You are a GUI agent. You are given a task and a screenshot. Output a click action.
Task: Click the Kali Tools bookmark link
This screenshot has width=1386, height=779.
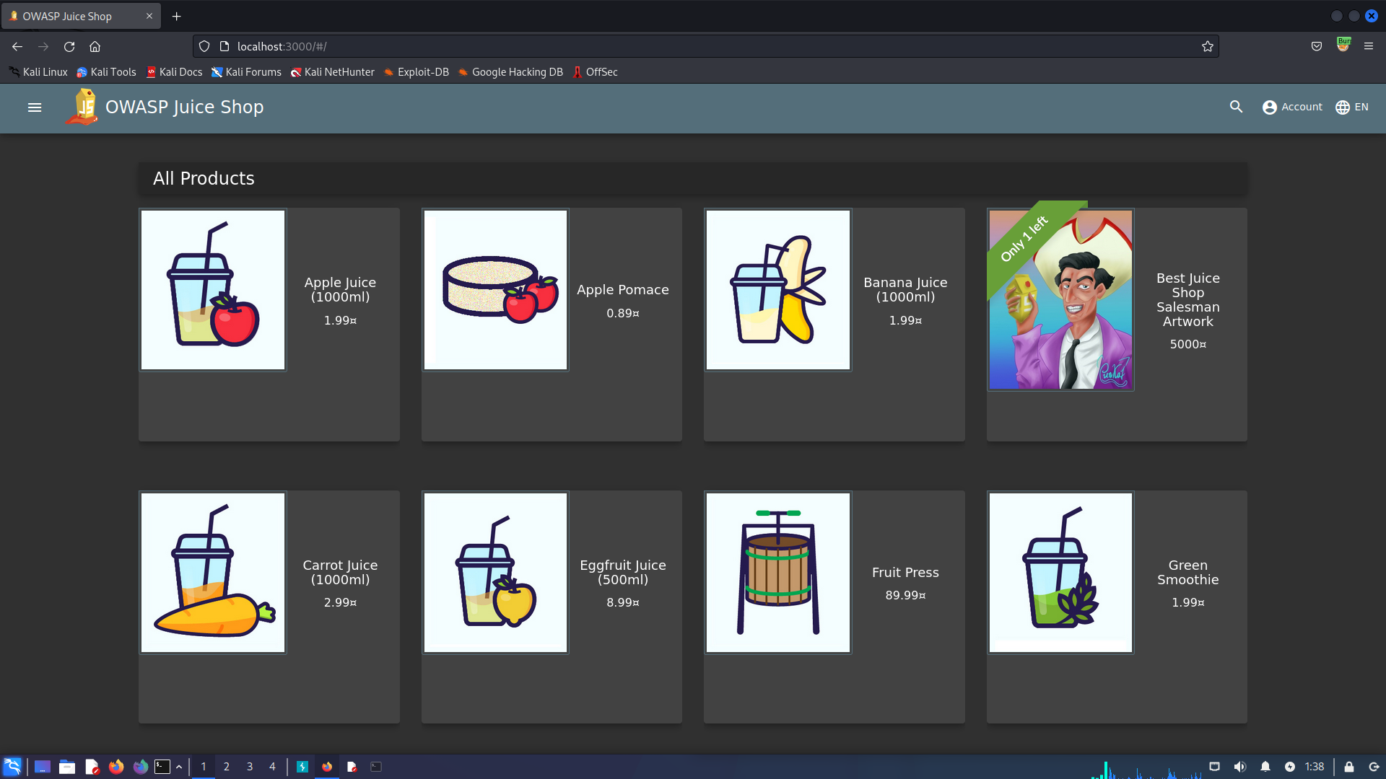coord(108,71)
